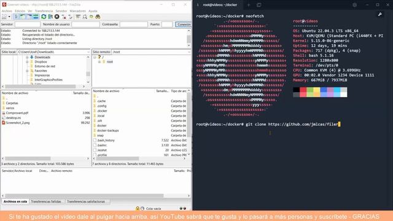
Task: Expand the Favorites folder in local tree
Action: (27, 71)
